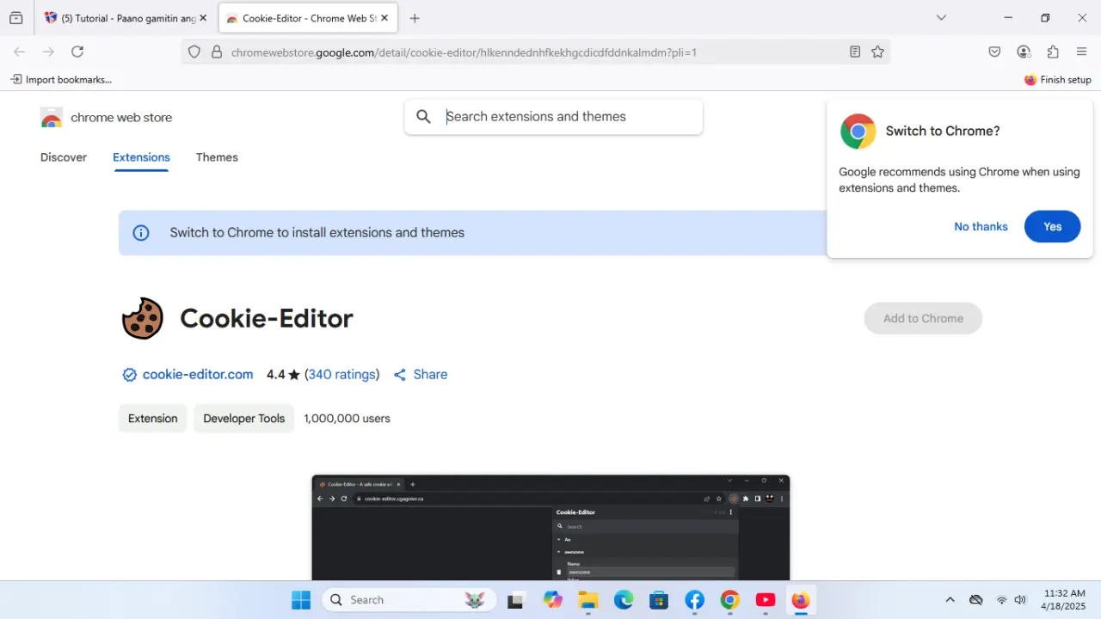Open a new tab with plus button

415,18
